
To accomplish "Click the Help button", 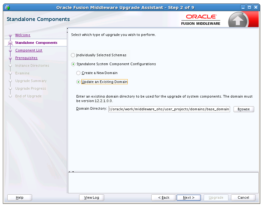I will (20, 197).
